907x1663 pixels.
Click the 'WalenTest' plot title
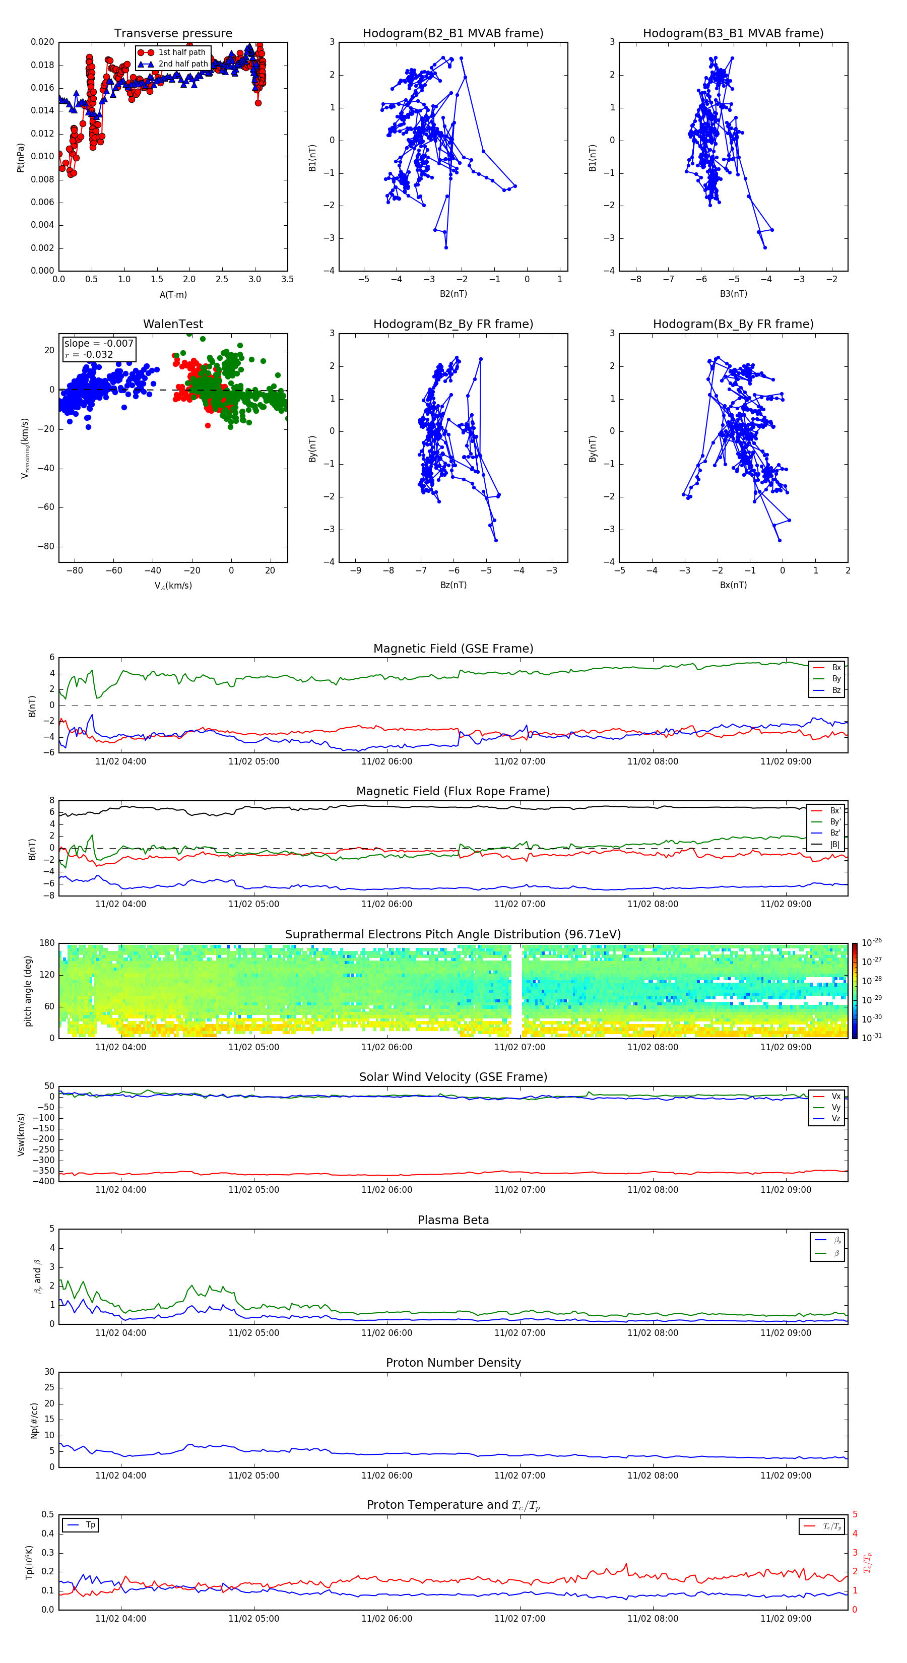pos(173,324)
